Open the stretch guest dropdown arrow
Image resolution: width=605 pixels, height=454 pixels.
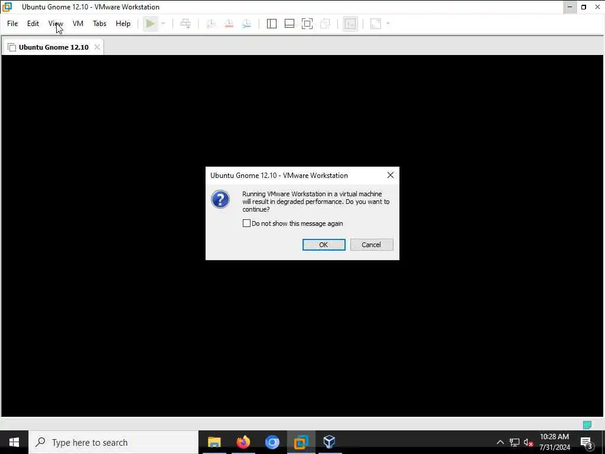(388, 24)
